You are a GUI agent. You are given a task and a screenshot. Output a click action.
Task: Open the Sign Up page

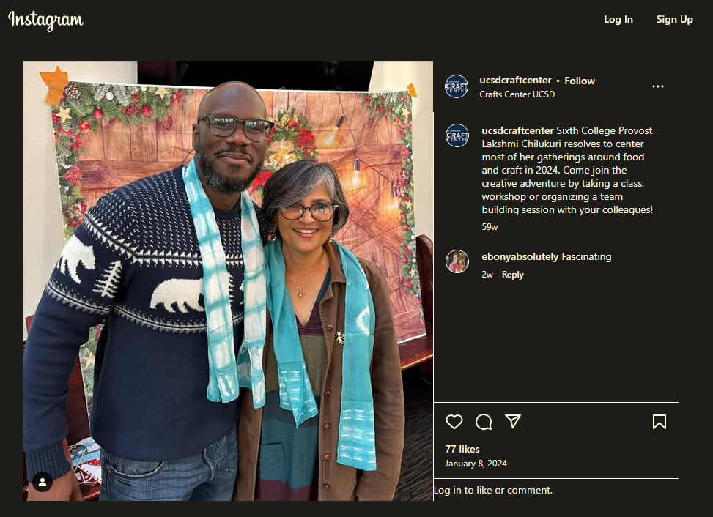(674, 19)
